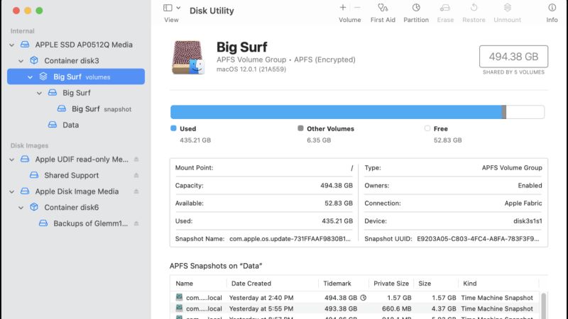Click the Big Surf disk artwork icon
Image resolution: width=568 pixels, height=319 pixels.
[188, 57]
